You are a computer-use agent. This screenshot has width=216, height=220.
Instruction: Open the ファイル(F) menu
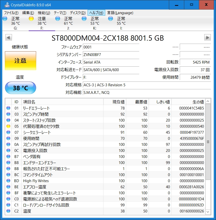pyautogui.click(x=11, y=13)
